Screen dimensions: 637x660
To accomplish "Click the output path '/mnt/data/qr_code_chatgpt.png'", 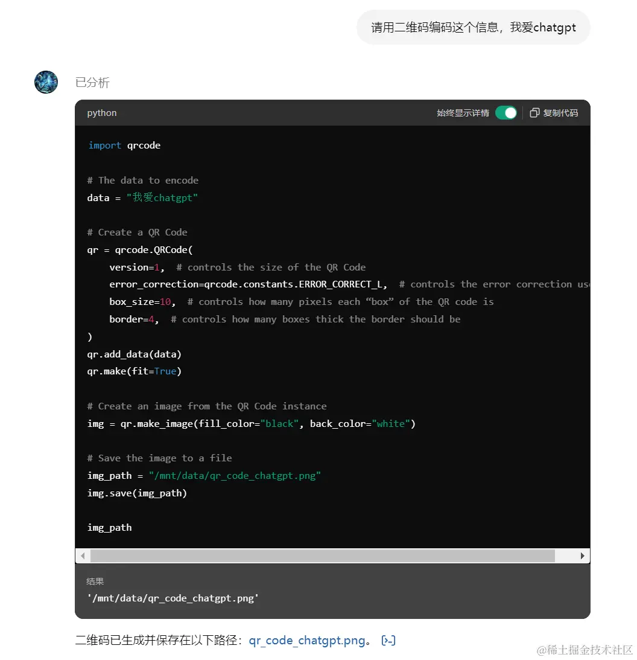I will pos(173,598).
